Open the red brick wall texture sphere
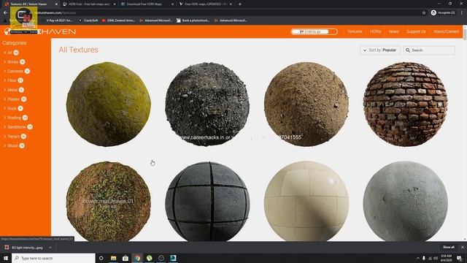Image resolution: width=467 pixels, height=263 pixels. pyautogui.click(x=406, y=104)
